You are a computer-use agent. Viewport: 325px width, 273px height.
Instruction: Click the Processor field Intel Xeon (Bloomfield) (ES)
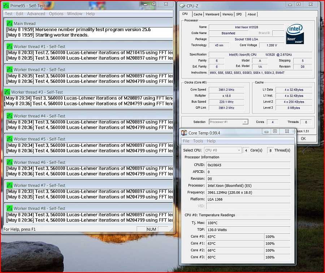click(x=248, y=185)
